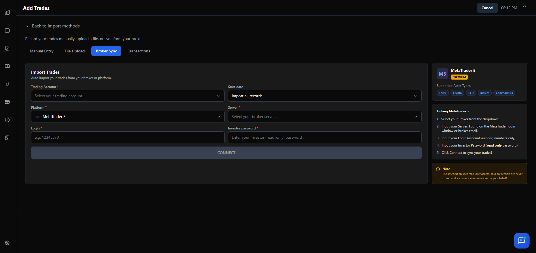Expand the Platform dropdown showing MetaTrader 5
The width and height of the screenshot is (536, 253).
pos(127,116)
